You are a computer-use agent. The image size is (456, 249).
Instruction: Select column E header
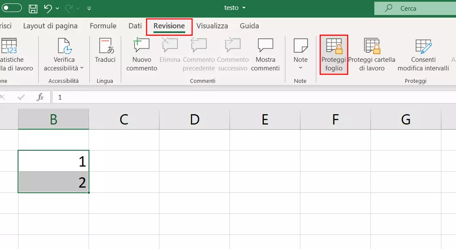pos(265,119)
